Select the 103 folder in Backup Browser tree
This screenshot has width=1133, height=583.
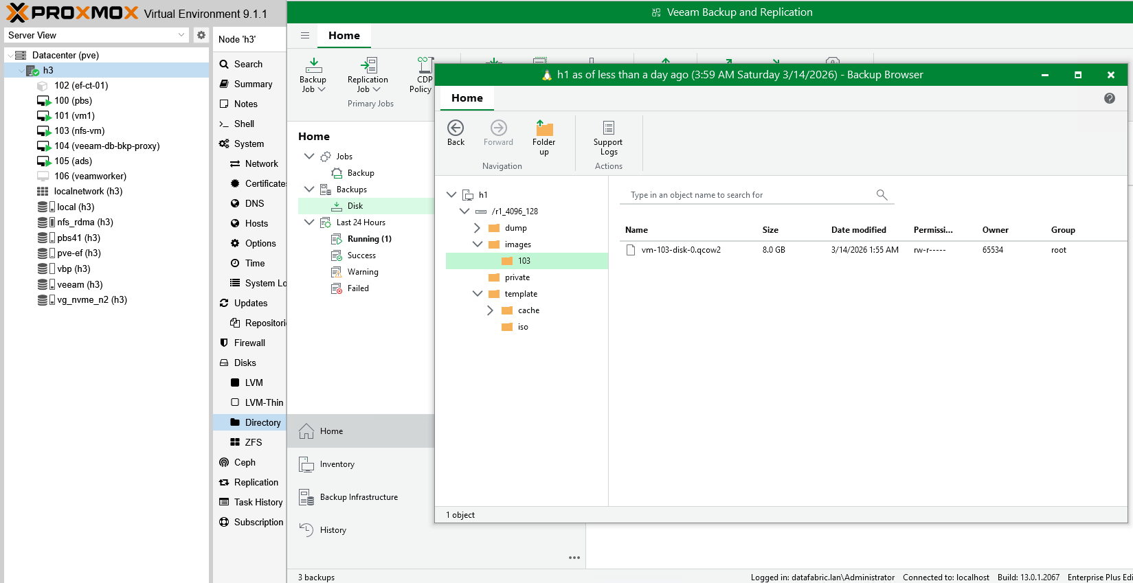(x=527, y=261)
